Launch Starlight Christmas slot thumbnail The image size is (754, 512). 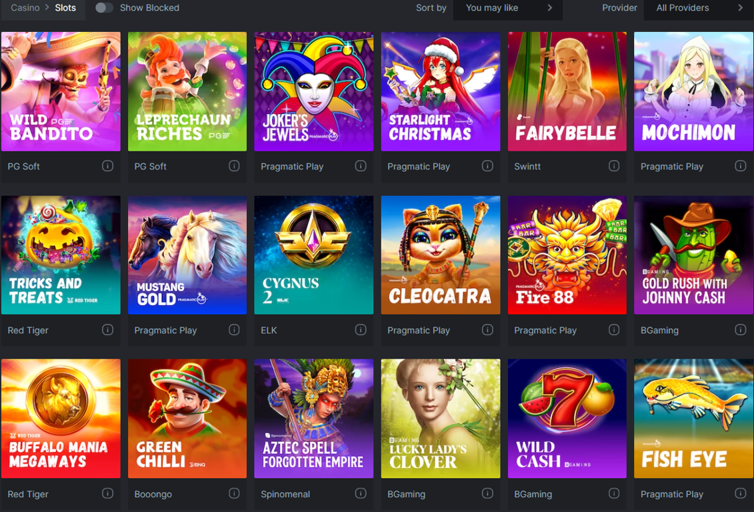441,91
